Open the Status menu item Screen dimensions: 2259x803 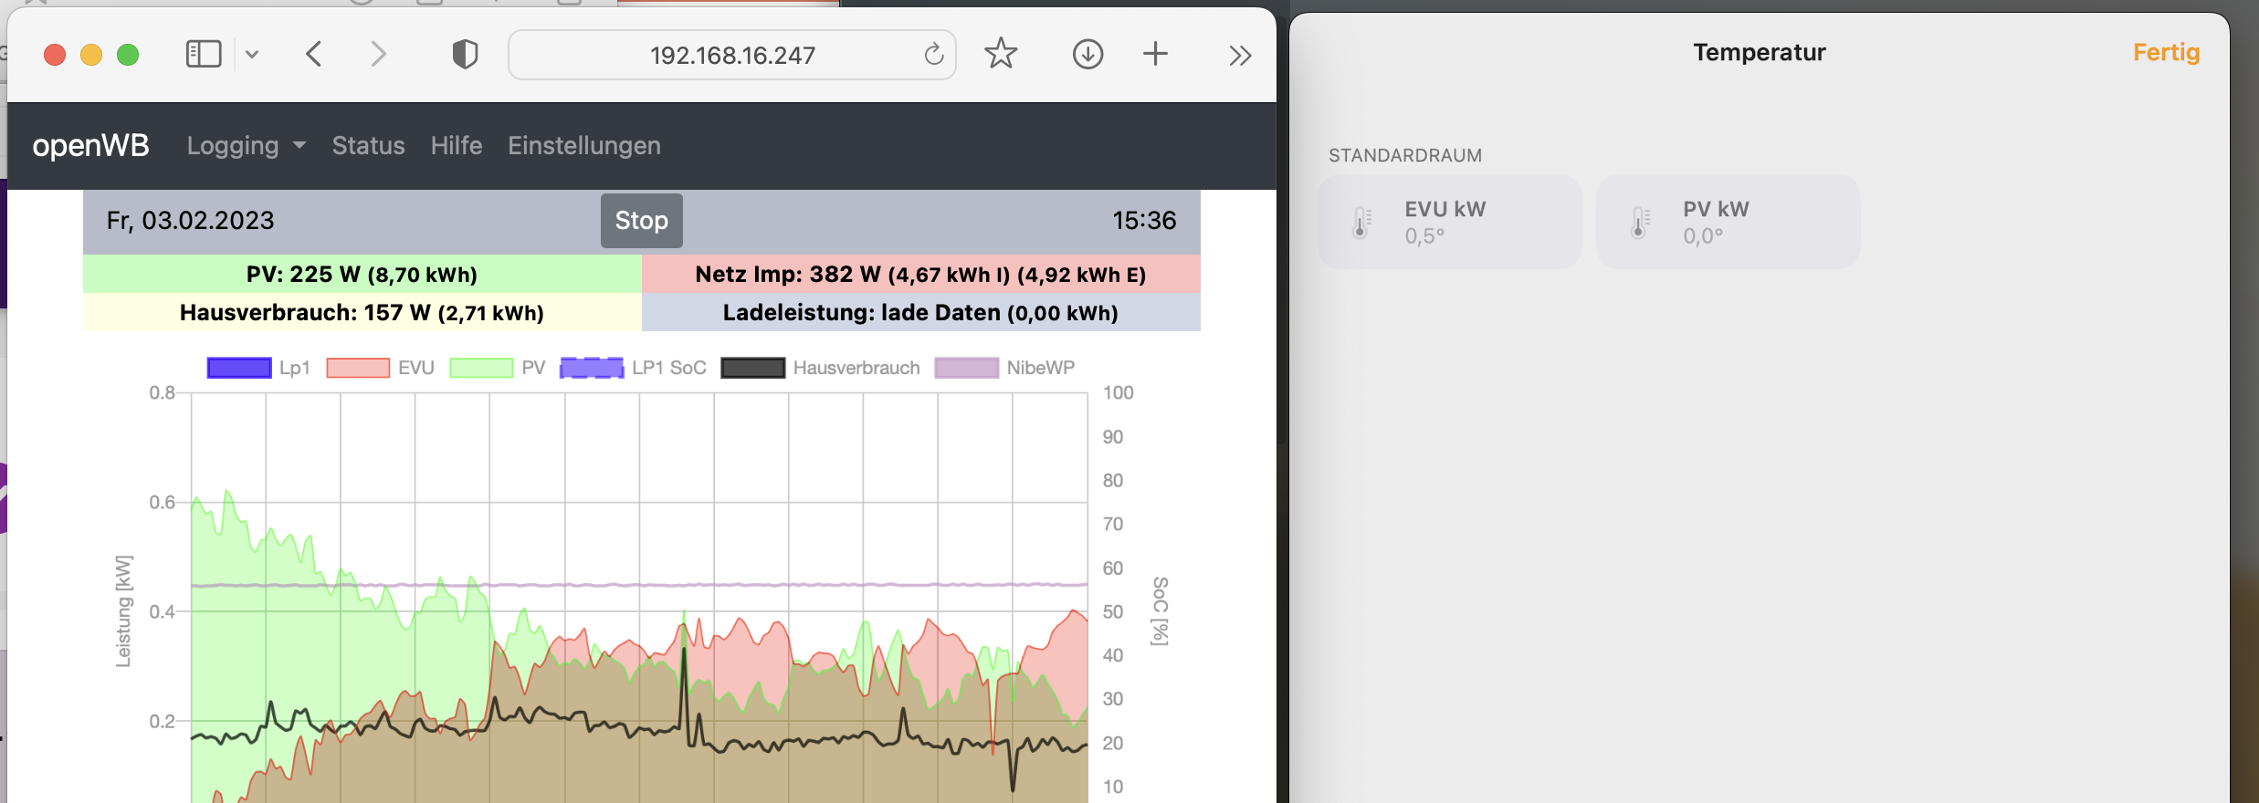coord(368,146)
